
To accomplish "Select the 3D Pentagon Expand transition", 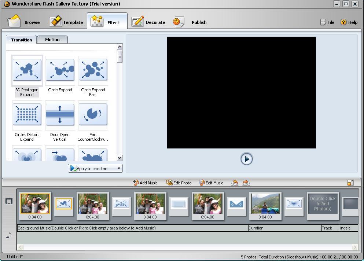I will click(x=27, y=70).
